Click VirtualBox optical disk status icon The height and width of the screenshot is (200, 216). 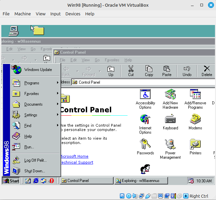(x=129, y=196)
